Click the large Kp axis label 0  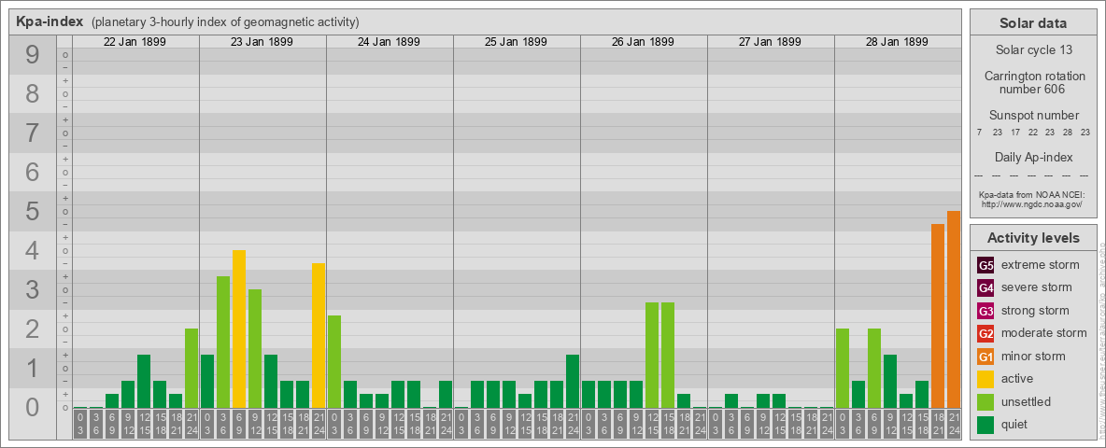tap(33, 407)
